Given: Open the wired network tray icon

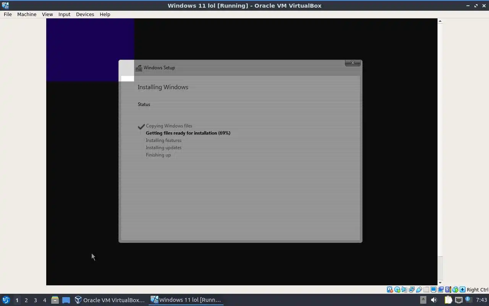Looking at the screenshot, I should (x=459, y=300).
